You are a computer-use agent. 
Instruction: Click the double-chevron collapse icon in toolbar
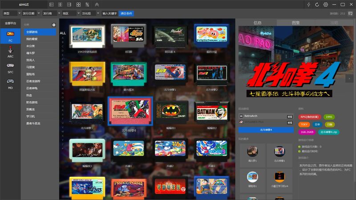[x=97, y=4]
